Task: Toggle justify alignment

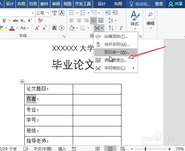Action: [x=93, y=20]
